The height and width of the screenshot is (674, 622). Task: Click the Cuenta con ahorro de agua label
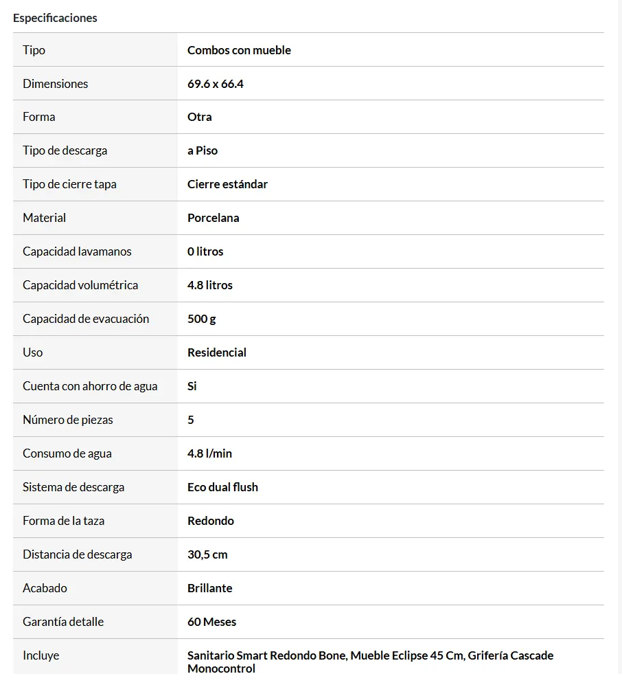pyautogui.click(x=90, y=386)
